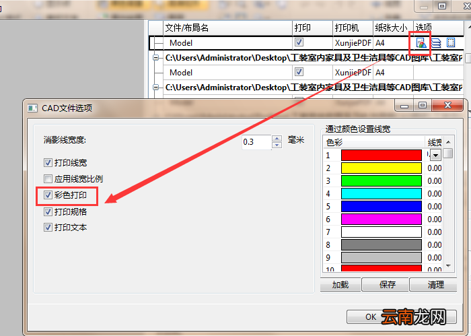The width and height of the screenshot is (471, 336).
Task: Toggle 打印文本 checkbox
Action: [48, 227]
